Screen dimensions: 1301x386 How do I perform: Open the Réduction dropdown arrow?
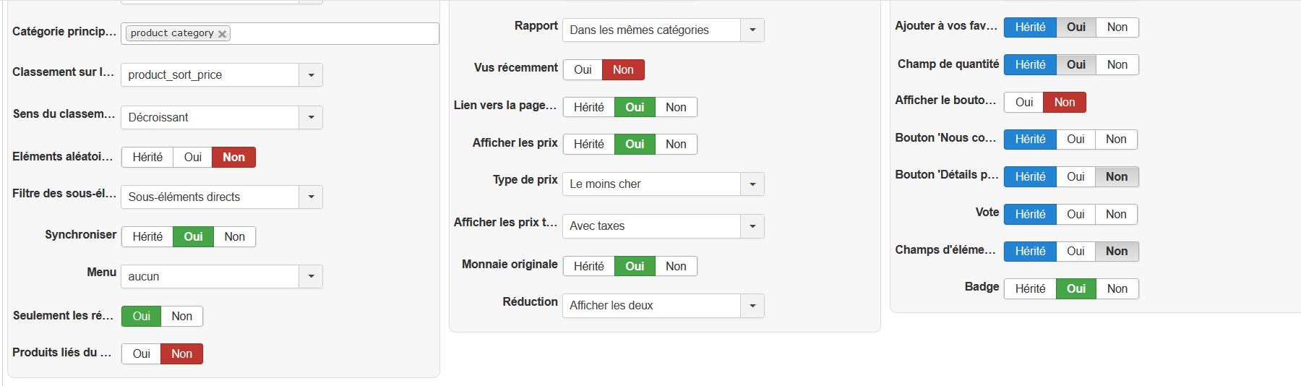tap(752, 306)
